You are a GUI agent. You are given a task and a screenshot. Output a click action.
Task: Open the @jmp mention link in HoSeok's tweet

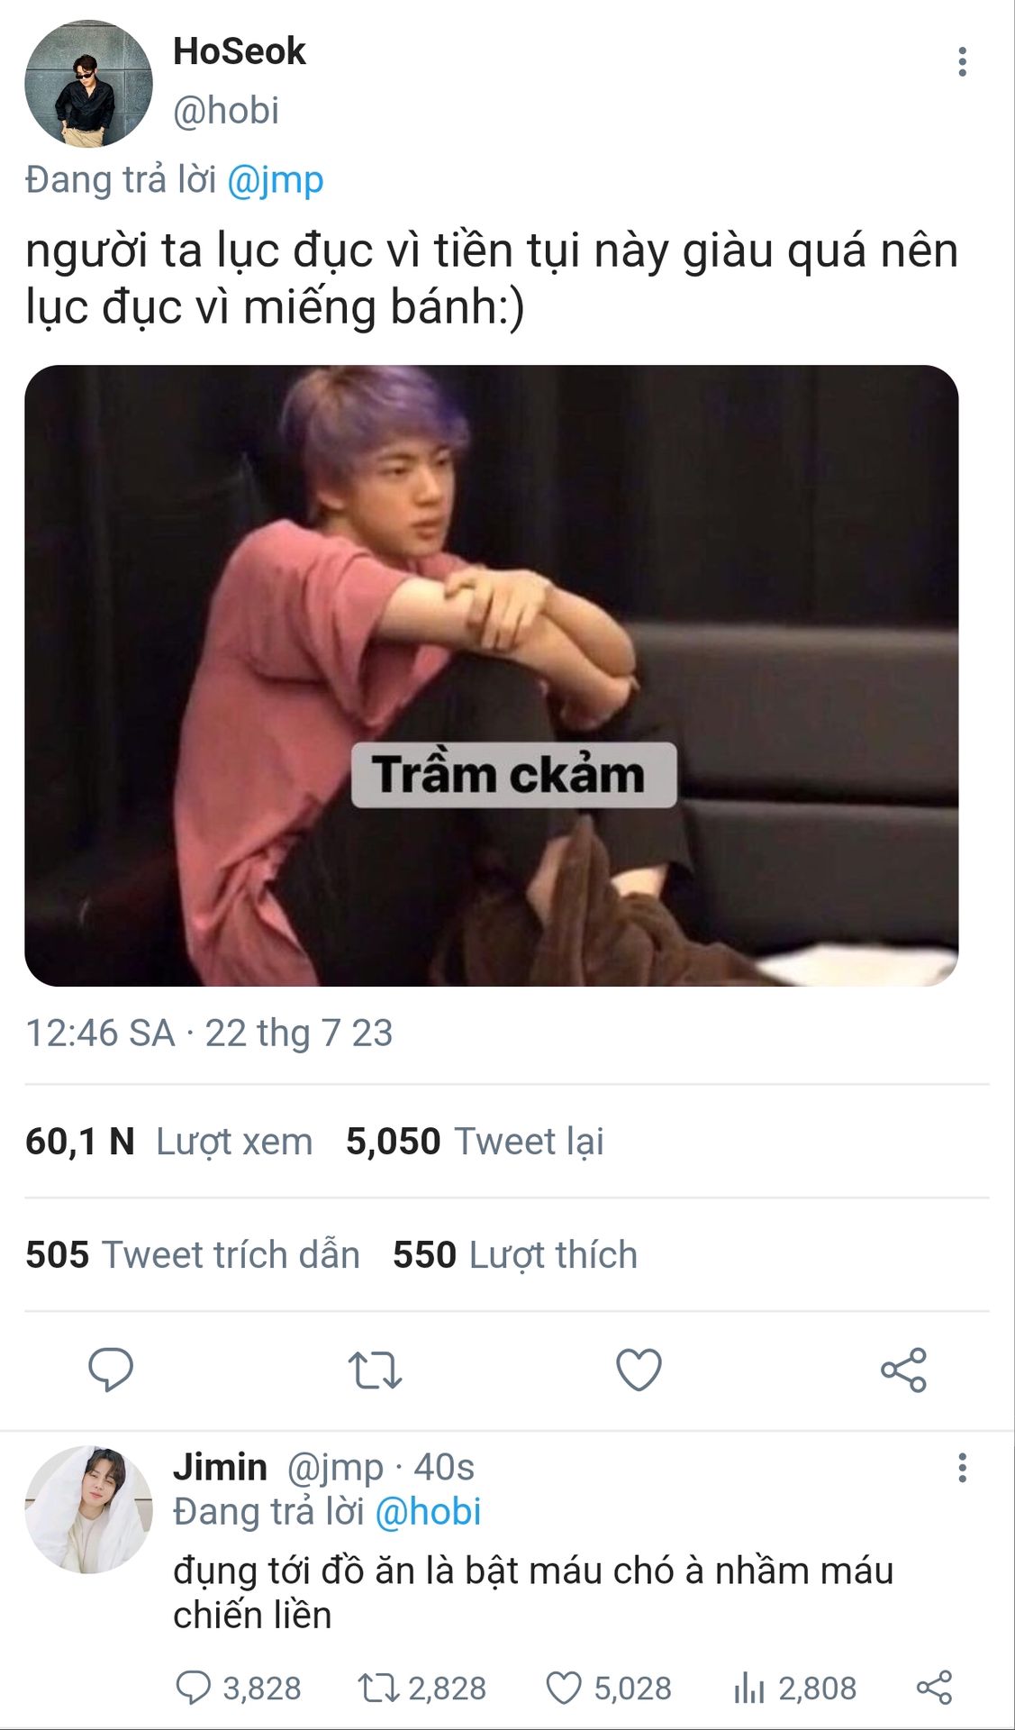(x=275, y=179)
